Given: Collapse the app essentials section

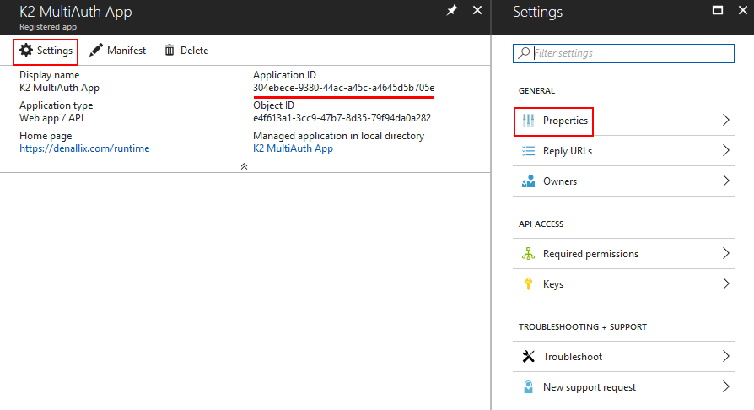Looking at the screenshot, I should tap(244, 166).
